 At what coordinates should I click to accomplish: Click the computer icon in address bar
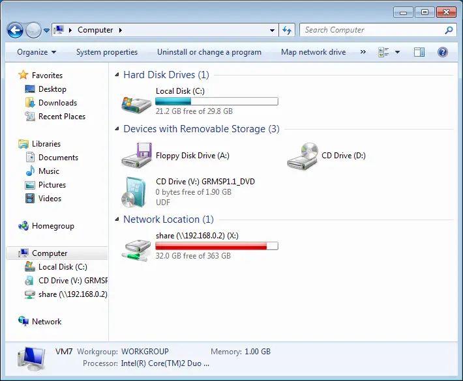pos(59,30)
